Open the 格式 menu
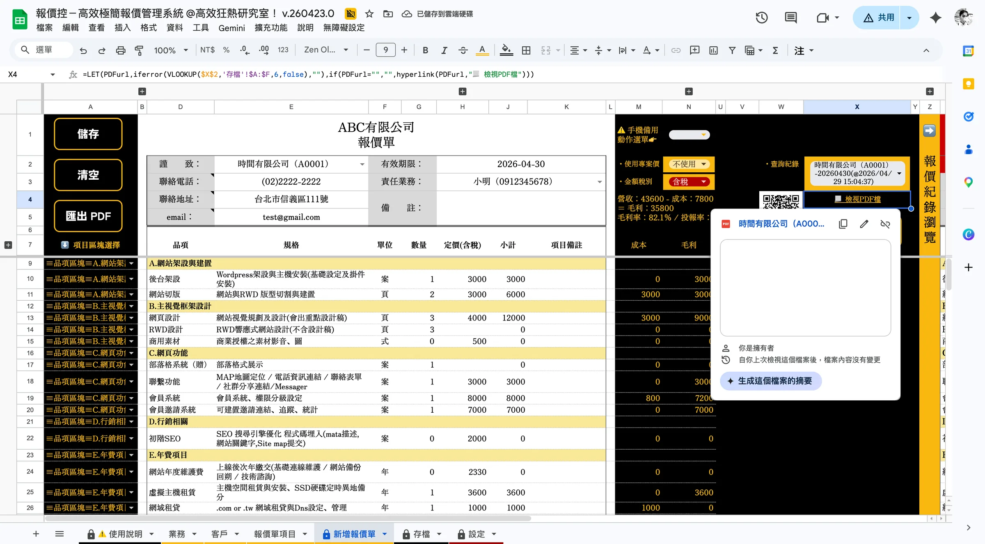The width and height of the screenshot is (985, 544). 149,28
